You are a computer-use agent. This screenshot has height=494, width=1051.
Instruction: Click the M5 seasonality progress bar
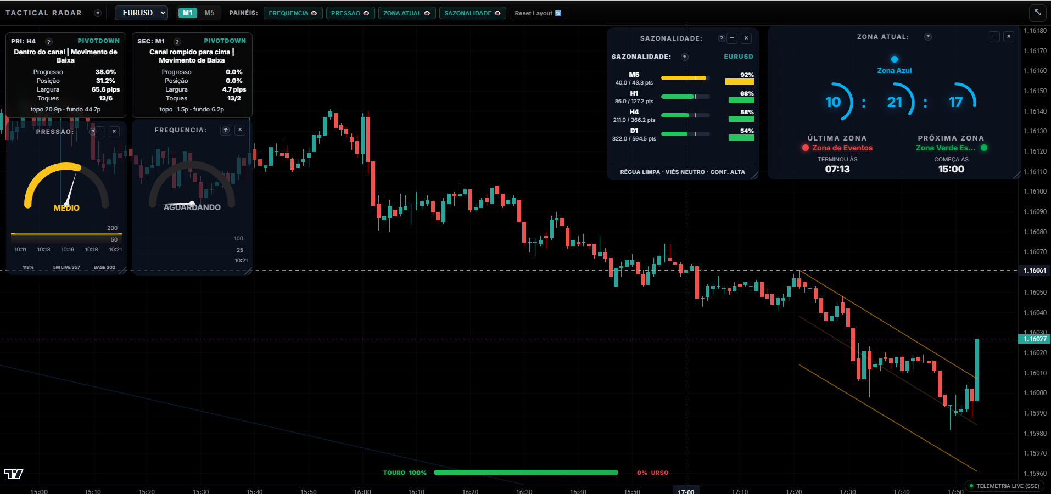tap(685, 78)
